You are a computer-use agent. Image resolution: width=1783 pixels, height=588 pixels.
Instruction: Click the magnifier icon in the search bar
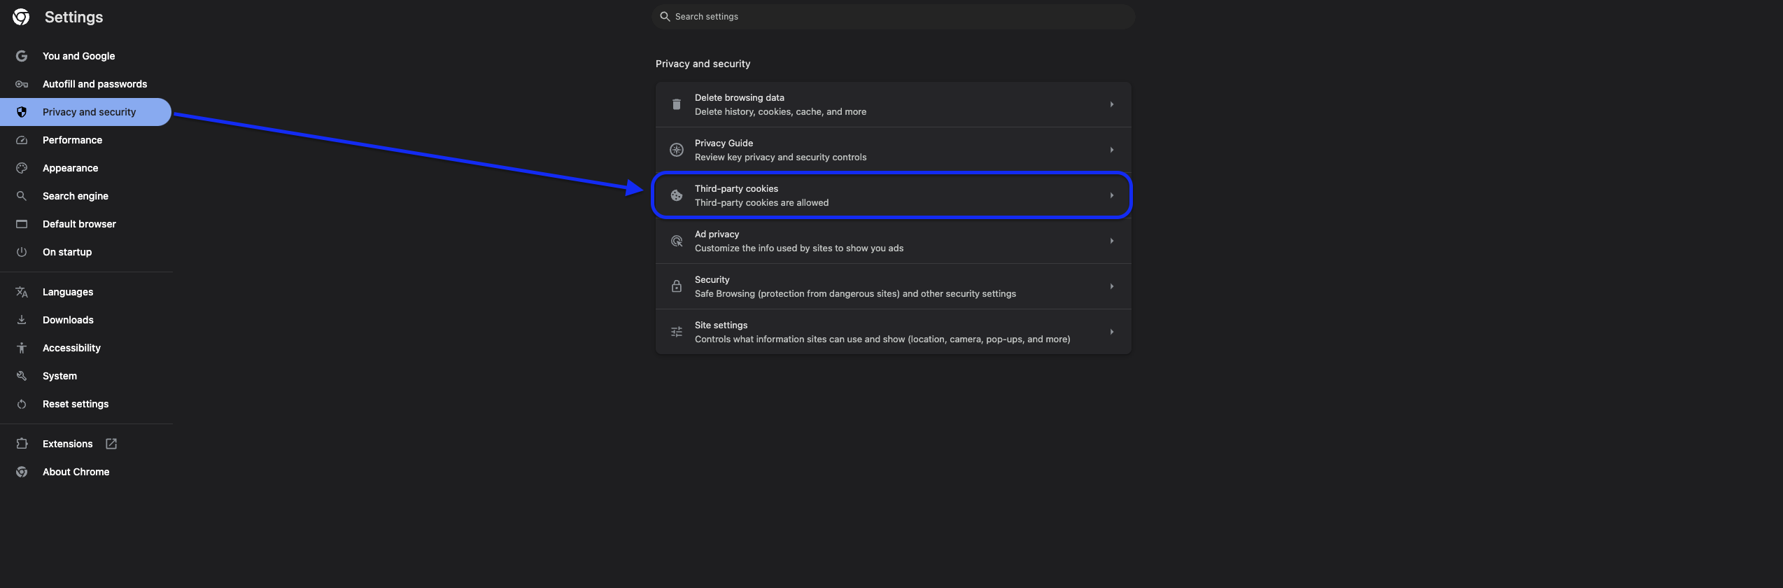[665, 17]
